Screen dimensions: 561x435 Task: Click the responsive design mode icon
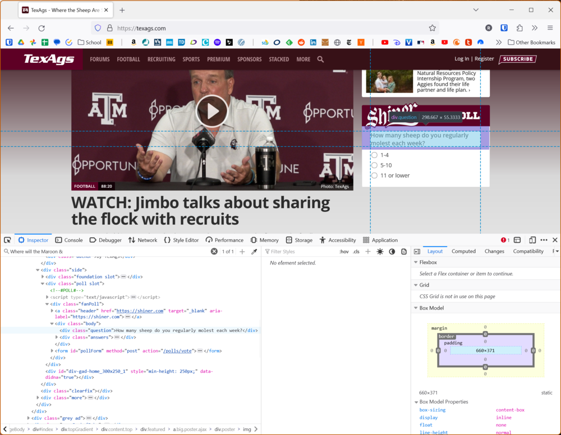tap(532, 240)
